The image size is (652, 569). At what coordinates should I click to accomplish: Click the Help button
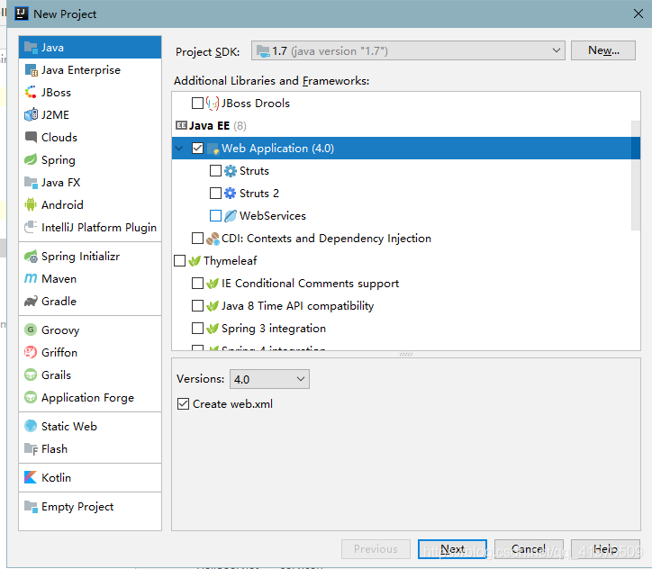pos(605,549)
